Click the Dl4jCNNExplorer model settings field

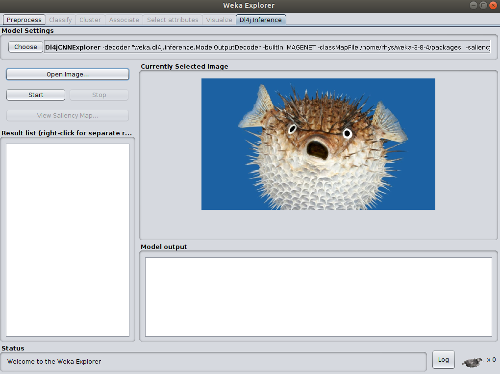click(267, 47)
